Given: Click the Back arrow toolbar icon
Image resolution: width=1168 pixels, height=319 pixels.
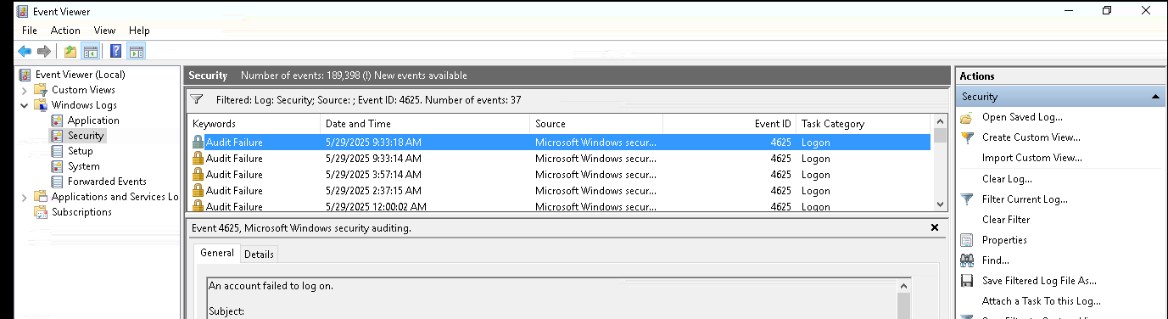Looking at the screenshot, I should (x=25, y=51).
